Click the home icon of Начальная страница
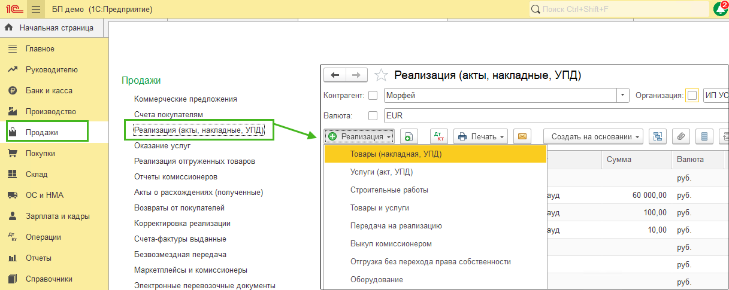 pos(9,28)
